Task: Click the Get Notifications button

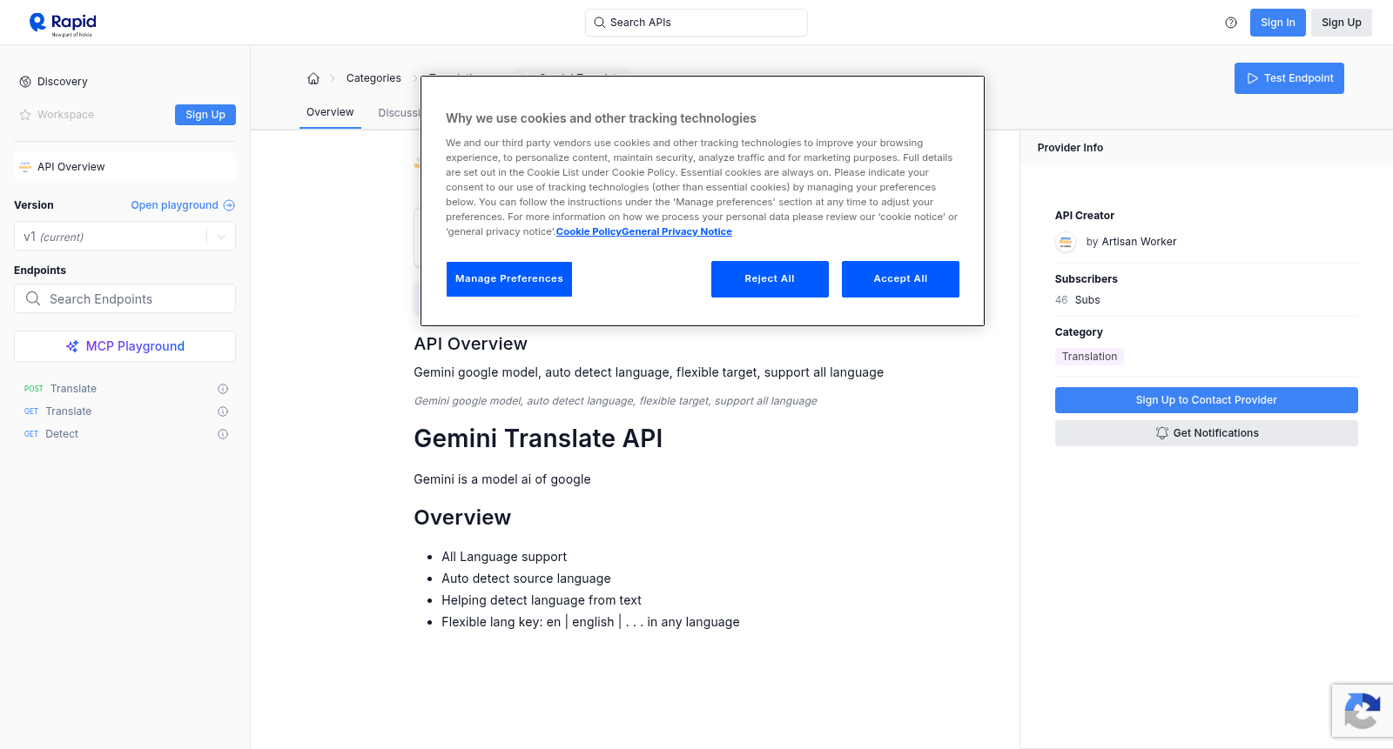Action: pos(1207,433)
